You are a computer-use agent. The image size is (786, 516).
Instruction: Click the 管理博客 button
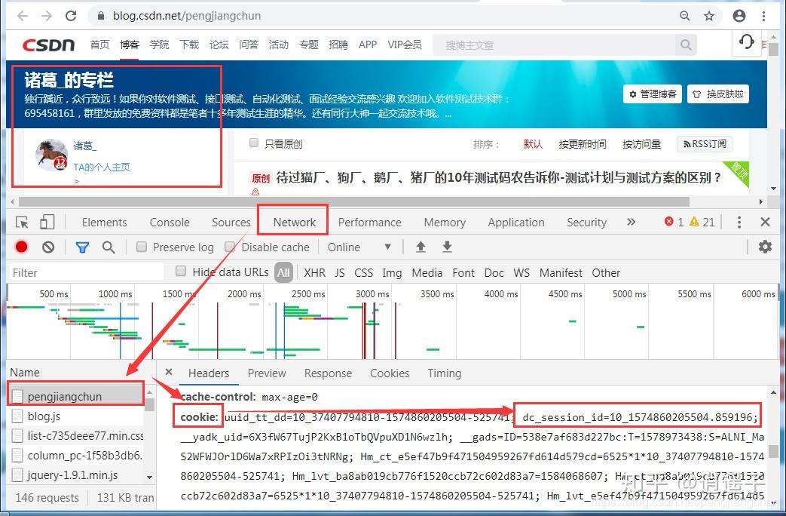(652, 94)
